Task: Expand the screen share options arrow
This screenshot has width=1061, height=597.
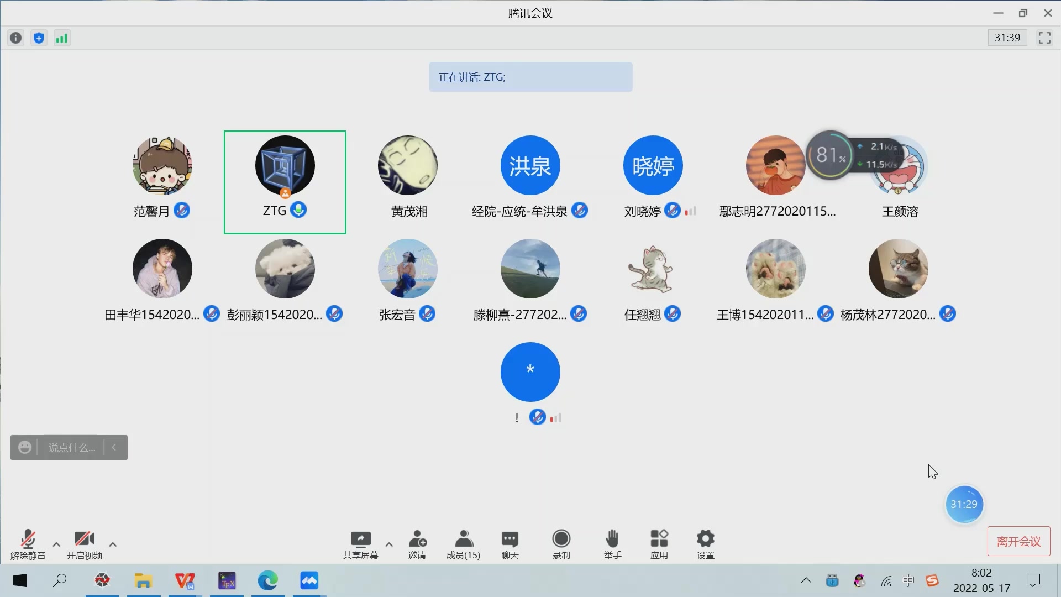Action: [x=389, y=544]
